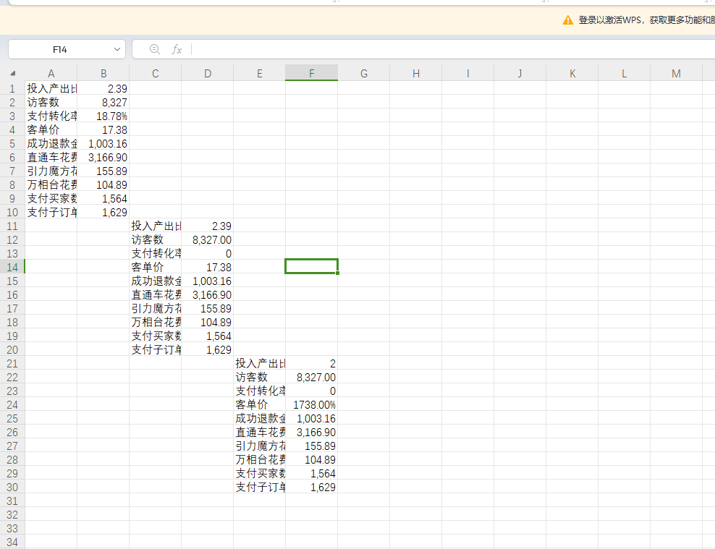Image resolution: width=715 pixels, height=549 pixels.
Task: Click cell F24 showing 1738.00%
Action: click(312, 404)
